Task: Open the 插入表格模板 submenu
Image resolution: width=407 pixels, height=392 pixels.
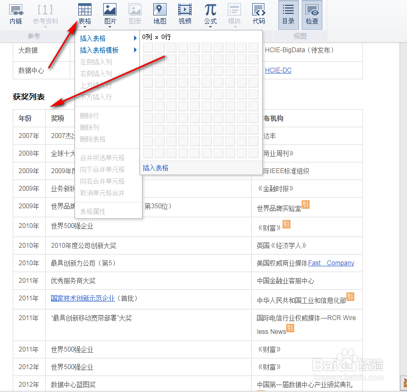Action: tap(108, 50)
